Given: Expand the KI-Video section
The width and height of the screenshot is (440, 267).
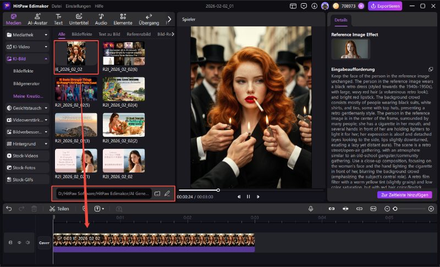Looking at the screenshot, I should (46, 47).
